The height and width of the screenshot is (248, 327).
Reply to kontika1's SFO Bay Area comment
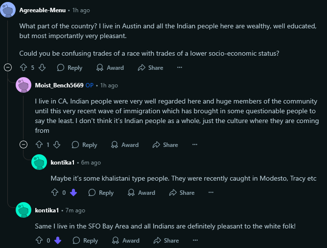click(x=85, y=240)
